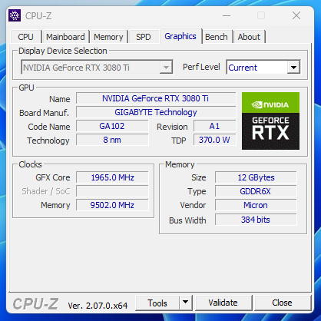Open the Display Device Selection combo box
This screenshot has width=321, height=321.
(x=97, y=68)
